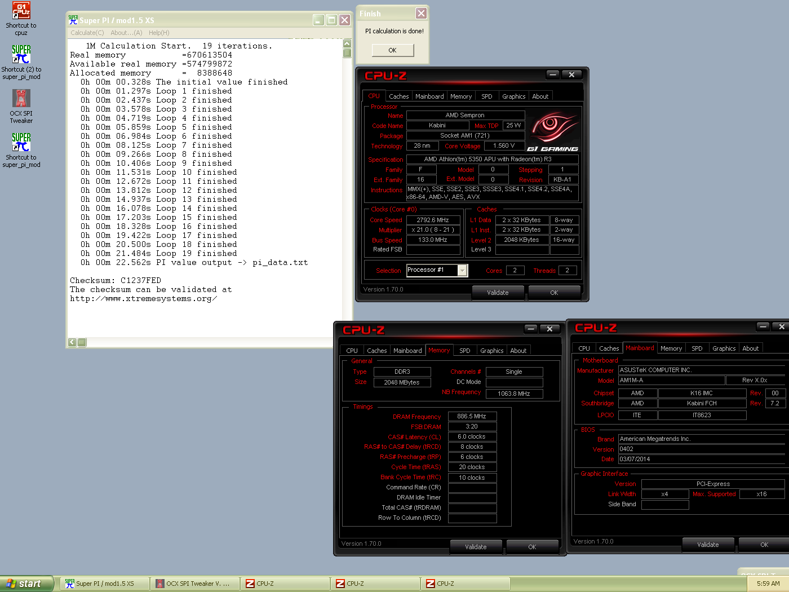Click OK in the CPU-Z Mainboard window

(764, 545)
